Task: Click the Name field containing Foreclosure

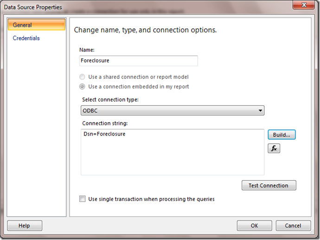Action: [x=139, y=61]
